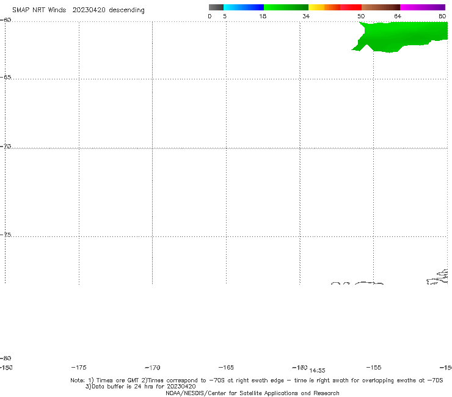Image resolution: width=452 pixels, height=397 pixels.
Task: Click the color bar label 5
Action: pos(225,16)
